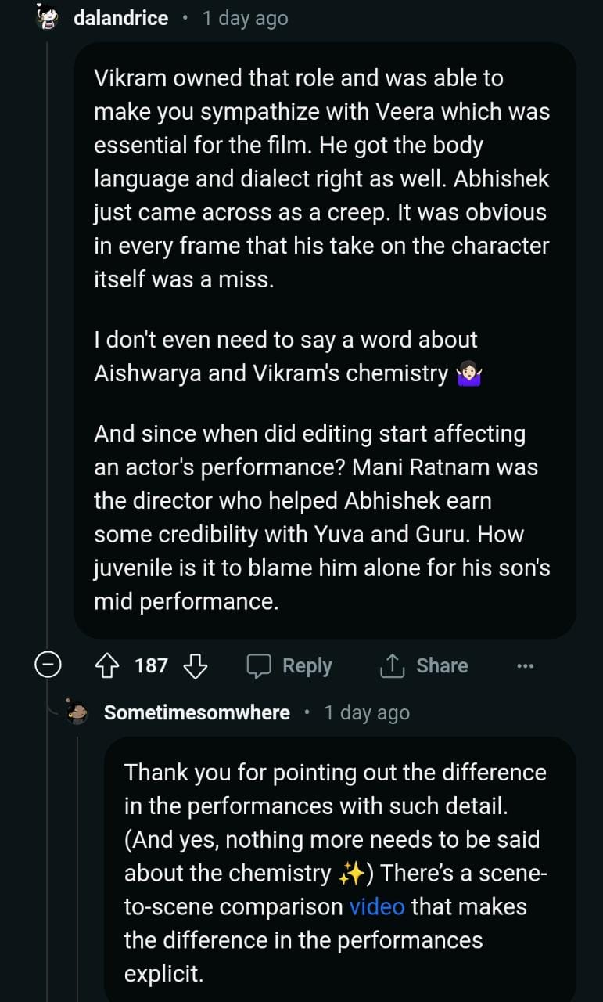Select the paragraph beginning "Vikram owned that role"
603x1002 pixels.
tap(321, 178)
